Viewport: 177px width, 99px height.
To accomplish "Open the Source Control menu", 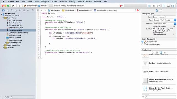I will (85, 1).
